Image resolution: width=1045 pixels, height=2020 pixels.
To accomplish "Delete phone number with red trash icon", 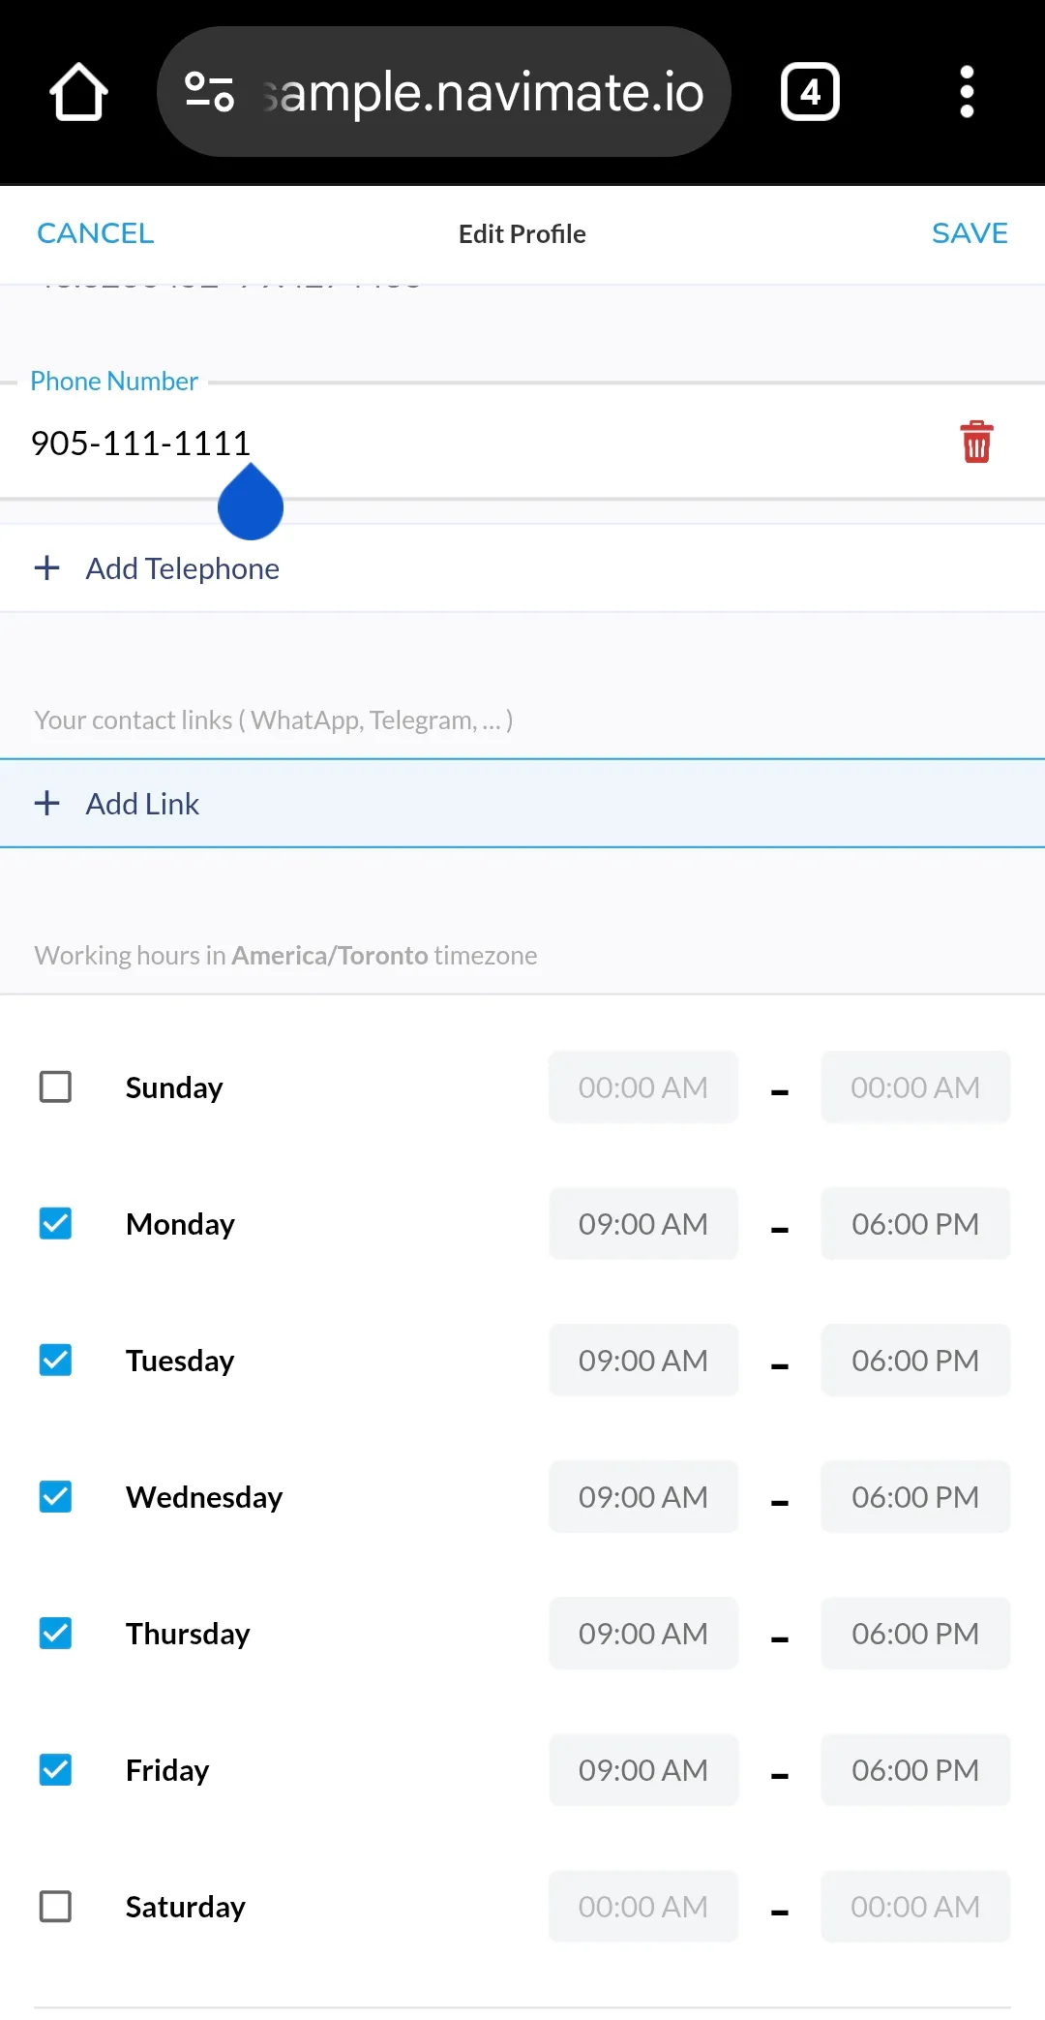I will [976, 442].
